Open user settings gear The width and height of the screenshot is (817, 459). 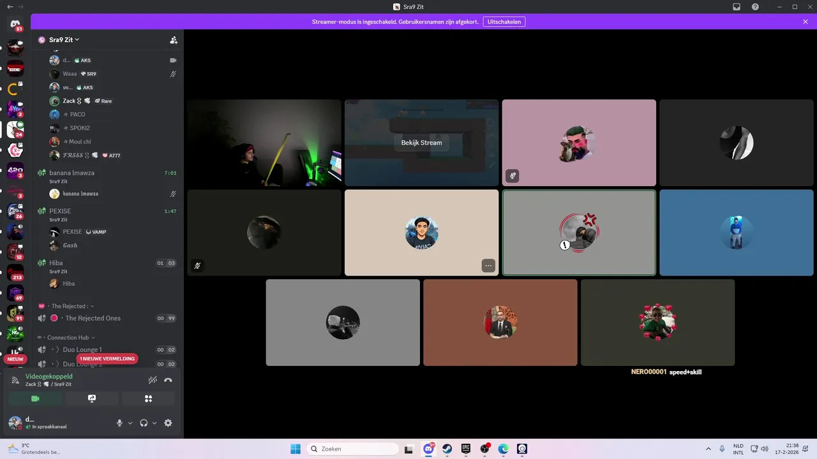click(168, 423)
